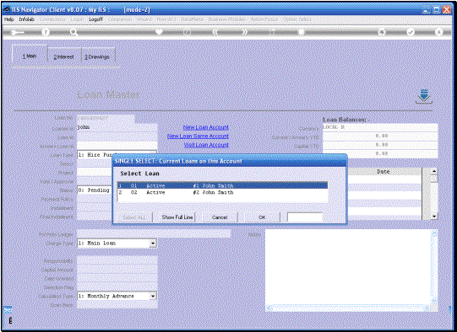The image size is (457, 332).
Task: Click the text box beside the OK button
Action: click(x=305, y=217)
